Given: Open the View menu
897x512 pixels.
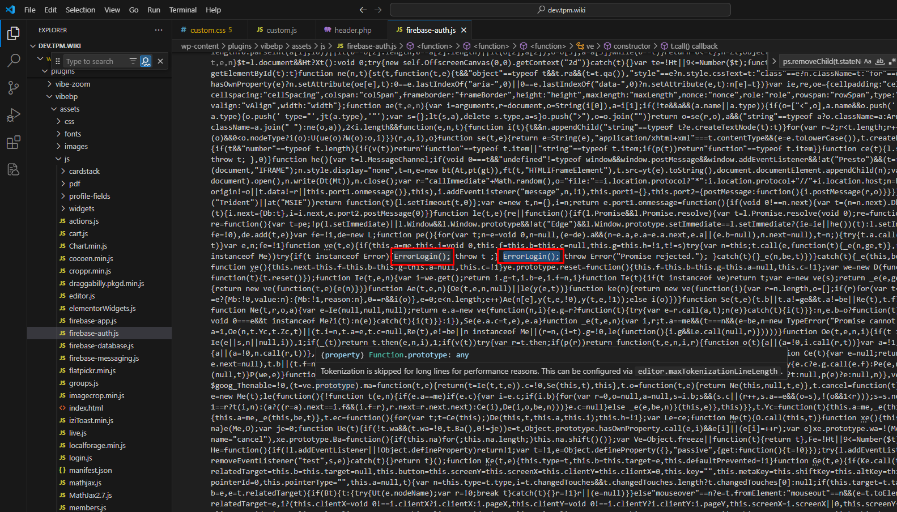Looking at the screenshot, I should (x=112, y=10).
